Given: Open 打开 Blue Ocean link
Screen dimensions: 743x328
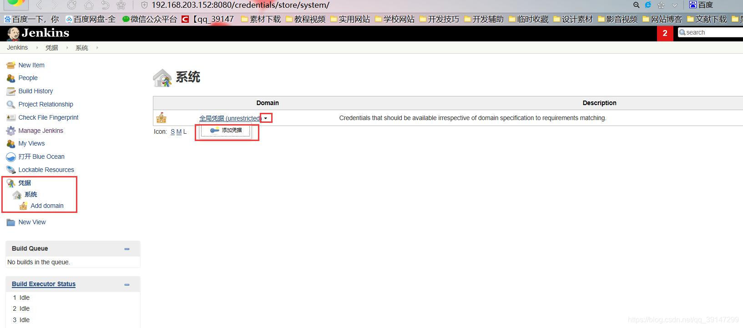Looking at the screenshot, I should tap(41, 156).
